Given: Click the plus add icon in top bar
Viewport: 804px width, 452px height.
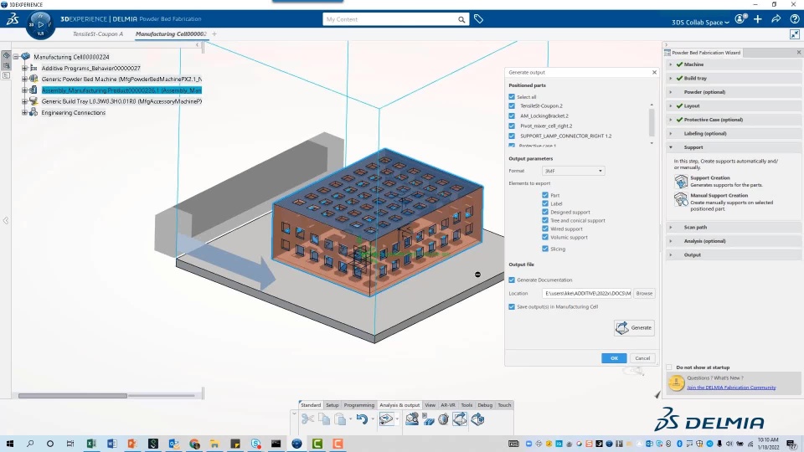Looking at the screenshot, I should click(758, 19).
